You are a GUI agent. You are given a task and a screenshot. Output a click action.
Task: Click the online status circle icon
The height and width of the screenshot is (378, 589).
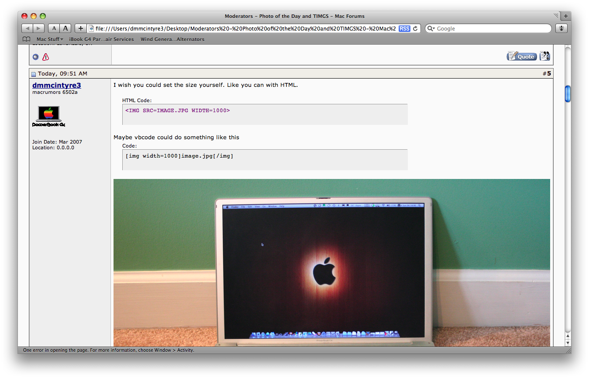click(x=36, y=57)
